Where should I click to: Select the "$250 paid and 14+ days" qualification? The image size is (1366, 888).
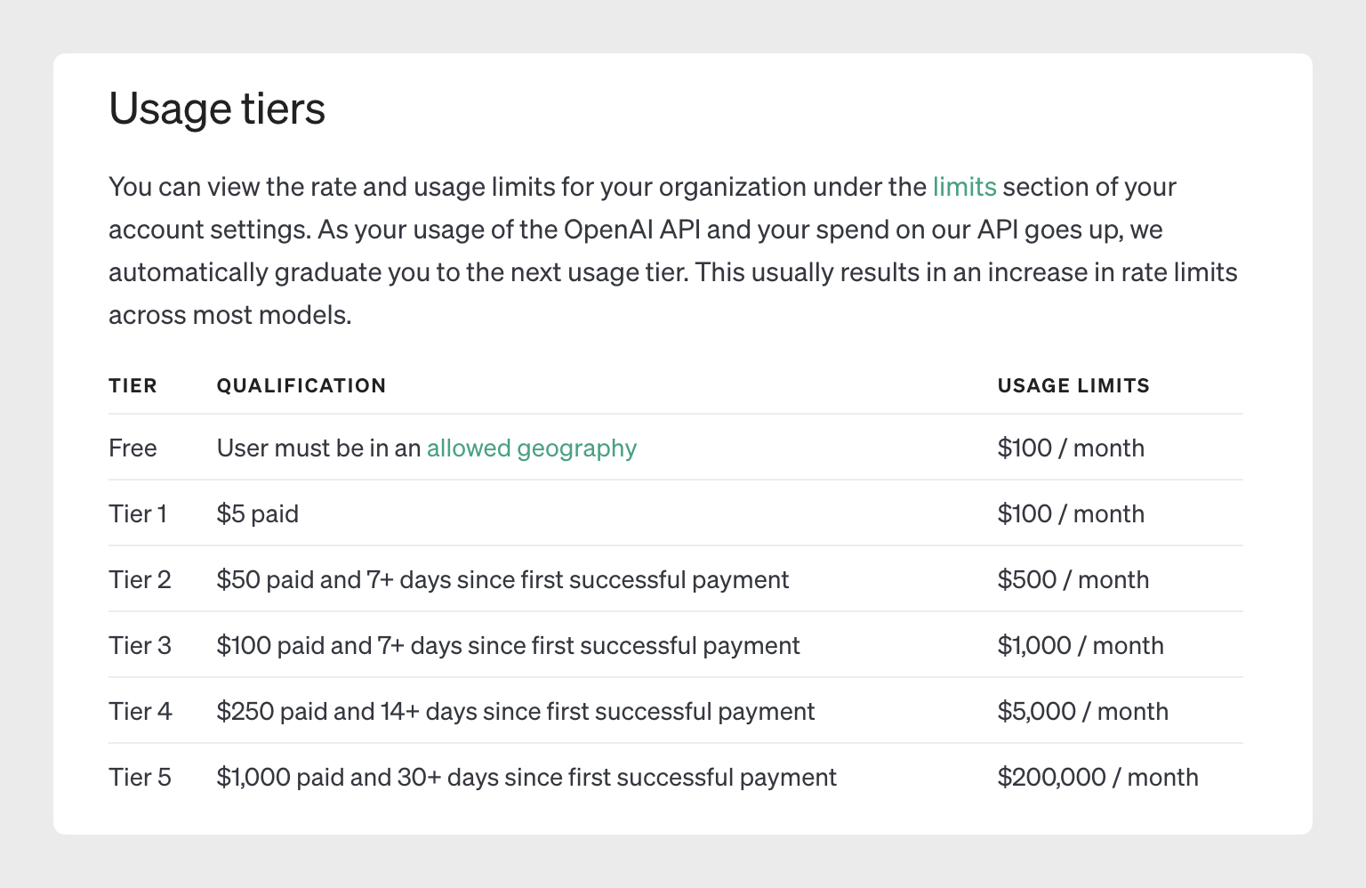tap(516, 711)
